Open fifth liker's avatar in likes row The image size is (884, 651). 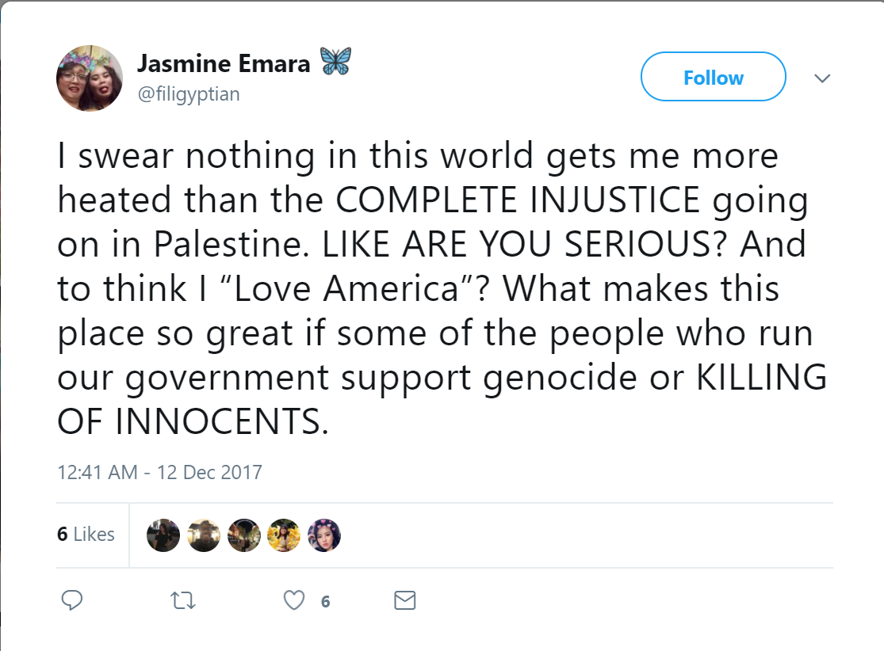pyautogui.click(x=323, y=535)
